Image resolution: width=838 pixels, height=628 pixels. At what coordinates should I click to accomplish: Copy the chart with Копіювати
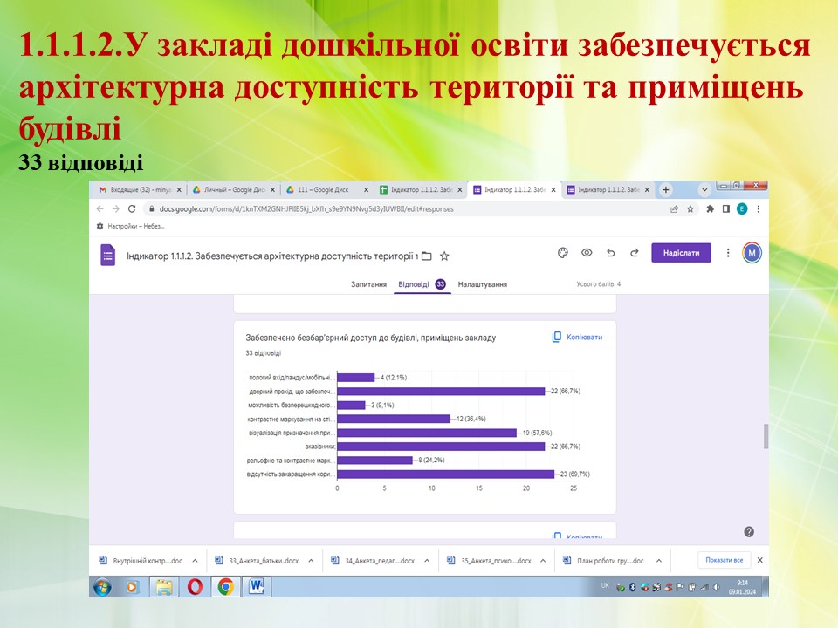577,338
